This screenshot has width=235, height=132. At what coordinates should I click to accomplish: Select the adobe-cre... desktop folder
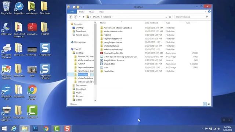(19, 49)
